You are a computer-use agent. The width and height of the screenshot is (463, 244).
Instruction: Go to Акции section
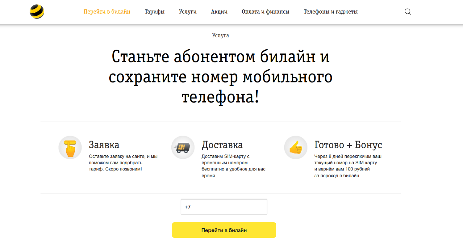pyautogui.click(x=219, y=12)
